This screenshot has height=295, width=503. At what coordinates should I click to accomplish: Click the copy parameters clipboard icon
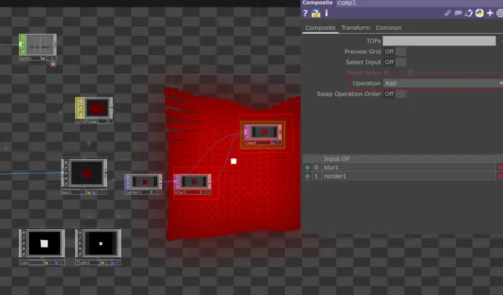click(x=468, y=13)
